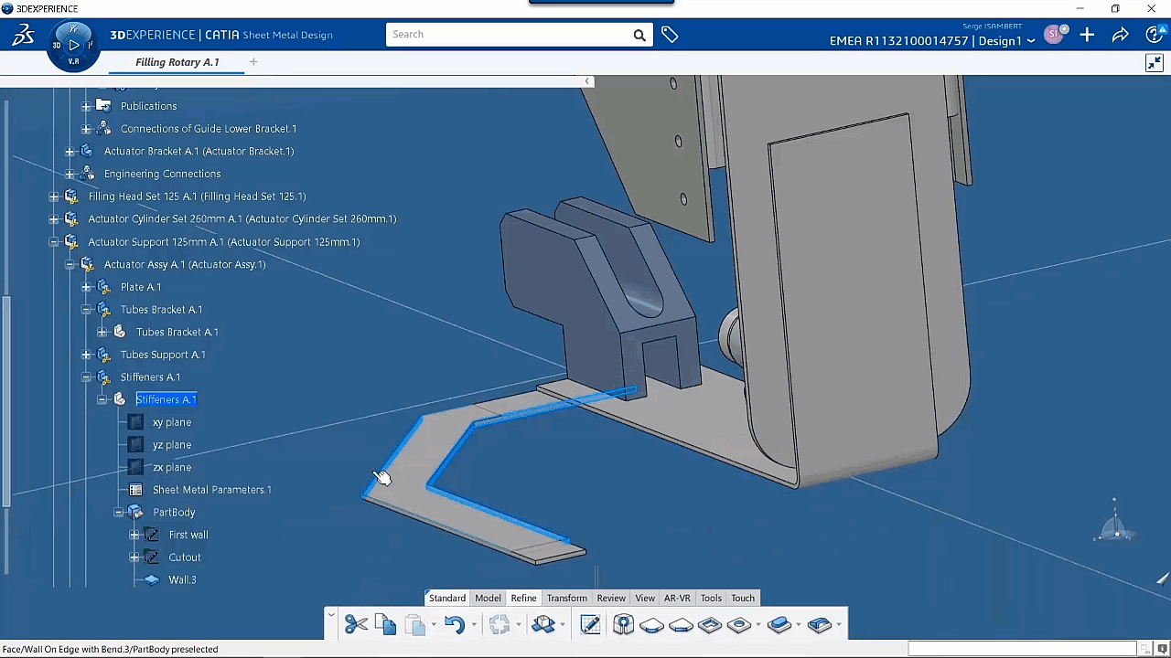Select the Wall On Edge tool icon
The image size is (1171, 658).
click(681, 625)
